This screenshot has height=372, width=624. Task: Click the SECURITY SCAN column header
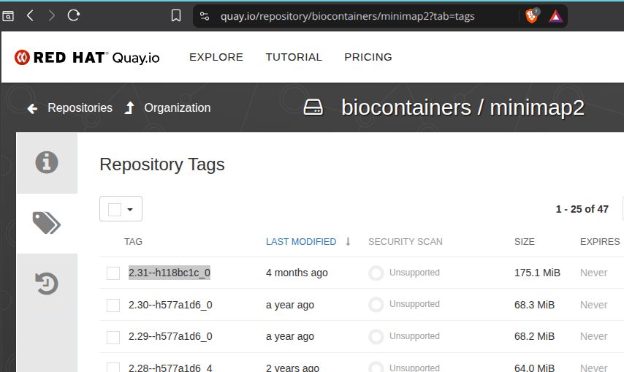(405, 241)
